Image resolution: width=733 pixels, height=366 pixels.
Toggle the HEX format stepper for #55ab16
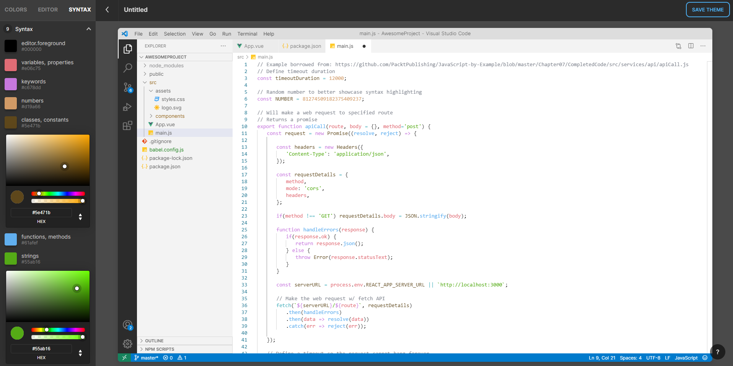tap(80, 353)
